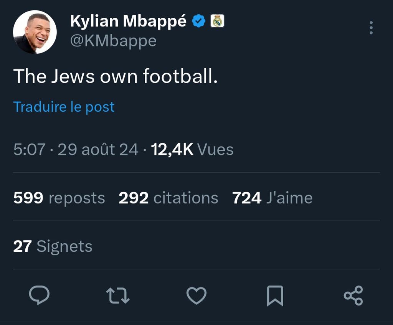
Task: Click the 5:07 timestamp
Action: point(29,150)
